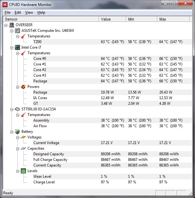195x198 pixels.
Task: Click the 20.43 W max power value
Action: pos(166,92)
